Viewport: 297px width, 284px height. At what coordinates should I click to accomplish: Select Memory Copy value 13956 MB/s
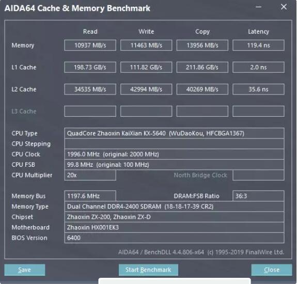tap(202, 45)
